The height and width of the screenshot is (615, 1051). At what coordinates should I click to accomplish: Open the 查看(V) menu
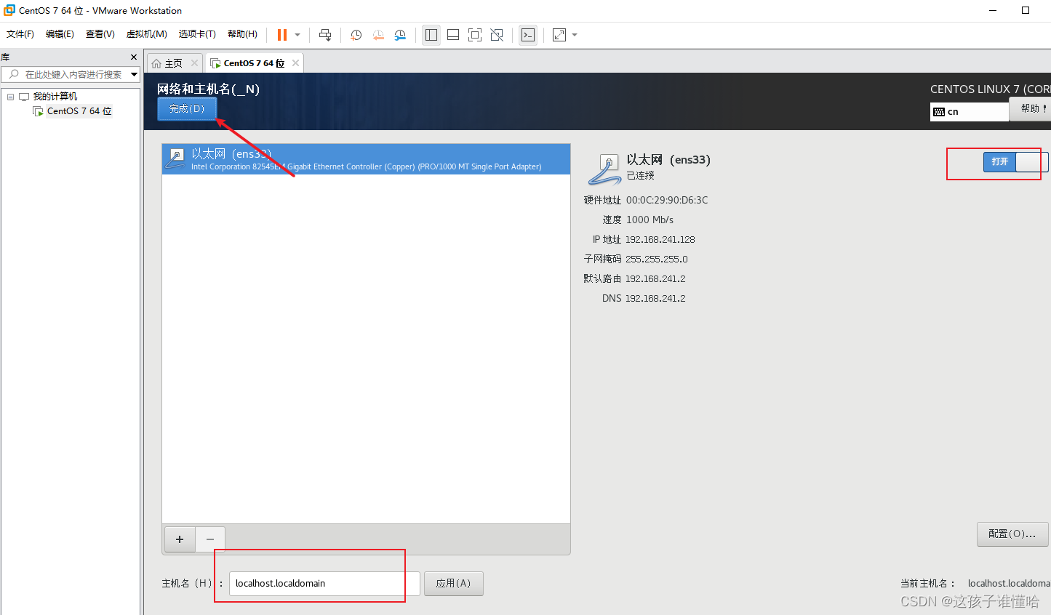click(x=100, y=34)
